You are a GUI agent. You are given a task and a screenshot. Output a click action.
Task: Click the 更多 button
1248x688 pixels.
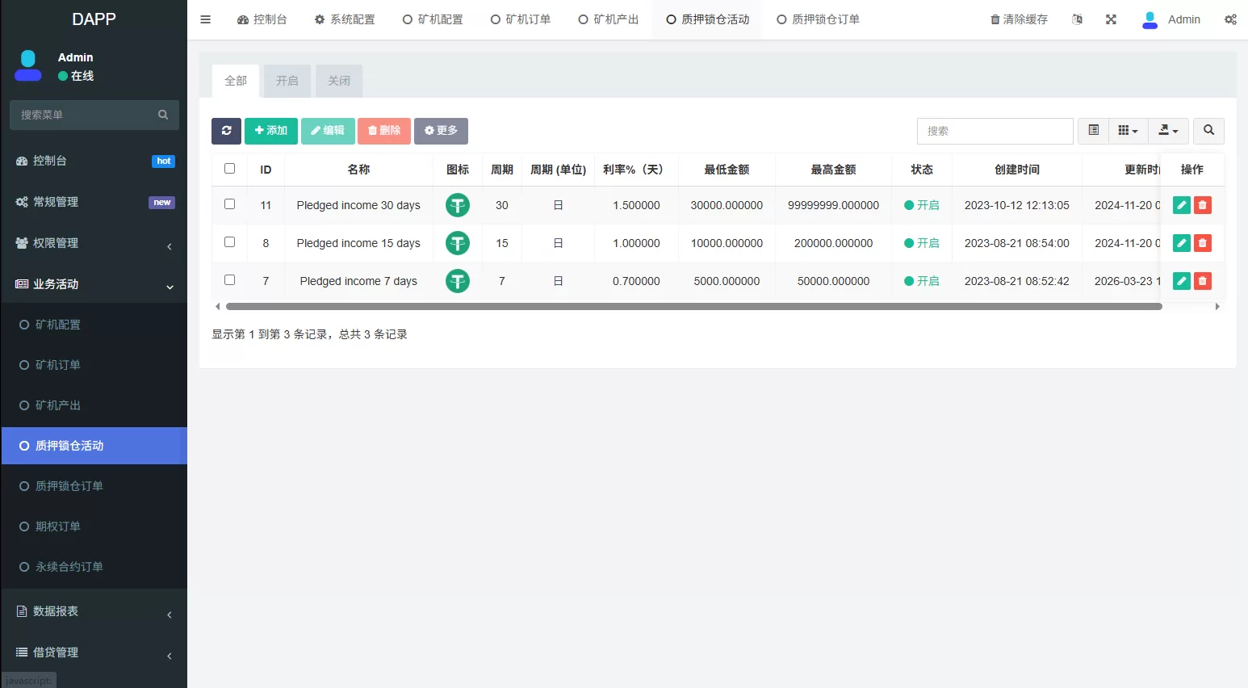pyautogui.click(x=441, y=130)
